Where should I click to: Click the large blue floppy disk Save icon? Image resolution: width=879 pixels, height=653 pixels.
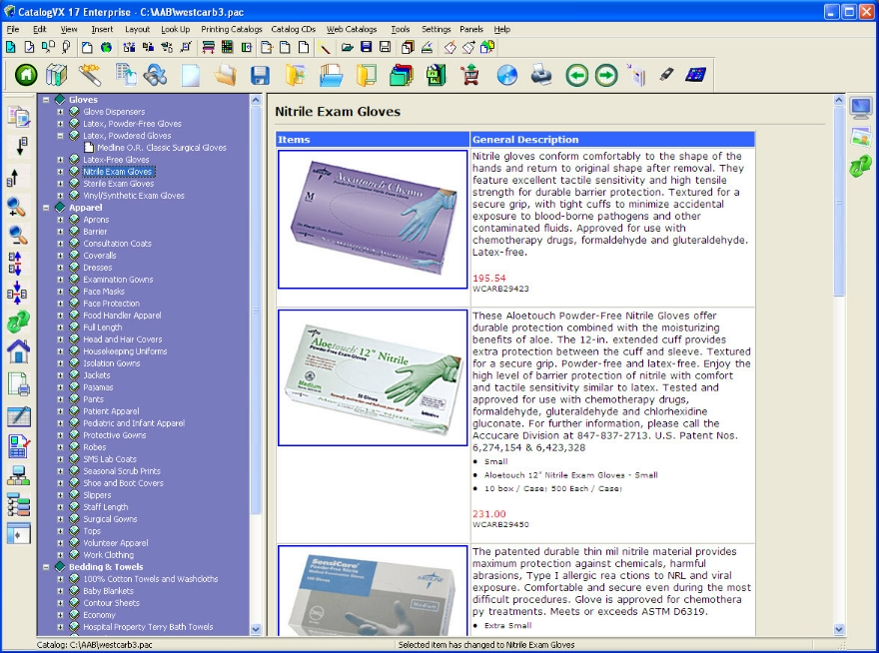260,75
